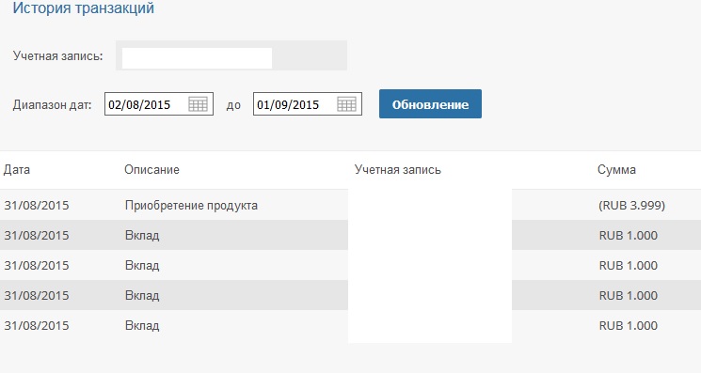Sort by the Дата column header
The width and height of the screenshot is (701, 373).
(17, 169)
